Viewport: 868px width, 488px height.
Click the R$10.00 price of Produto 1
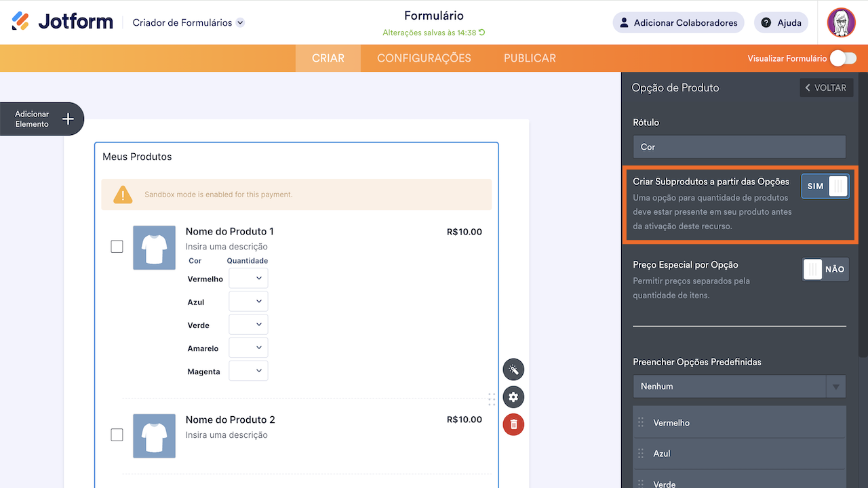[465, 232]
